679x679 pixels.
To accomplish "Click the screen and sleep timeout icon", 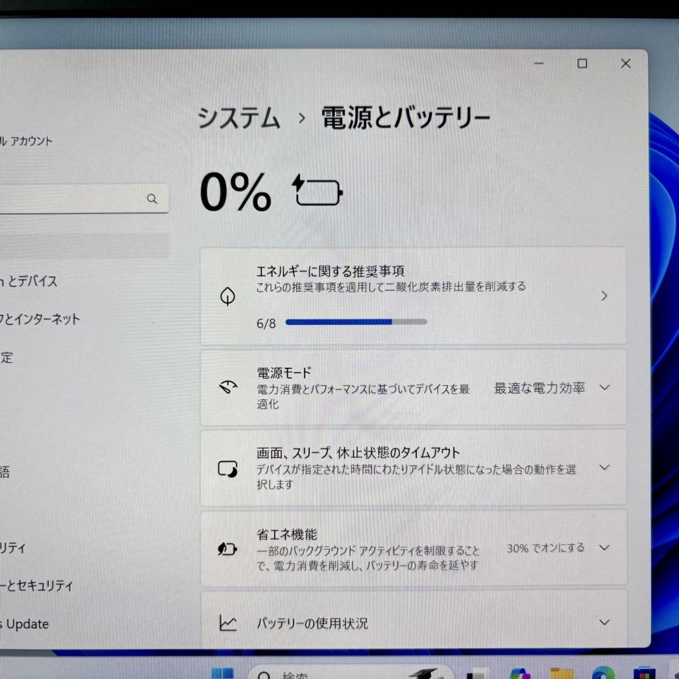I will pyautogui.click(x=228, y=468).
